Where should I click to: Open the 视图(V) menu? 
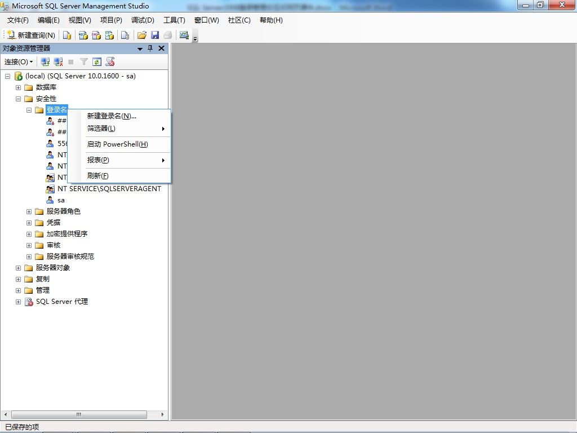(x=80, y=20)
